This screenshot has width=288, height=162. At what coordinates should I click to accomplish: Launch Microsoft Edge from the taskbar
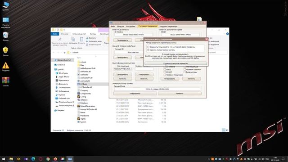pyautogui.click(x=33, y=159)
